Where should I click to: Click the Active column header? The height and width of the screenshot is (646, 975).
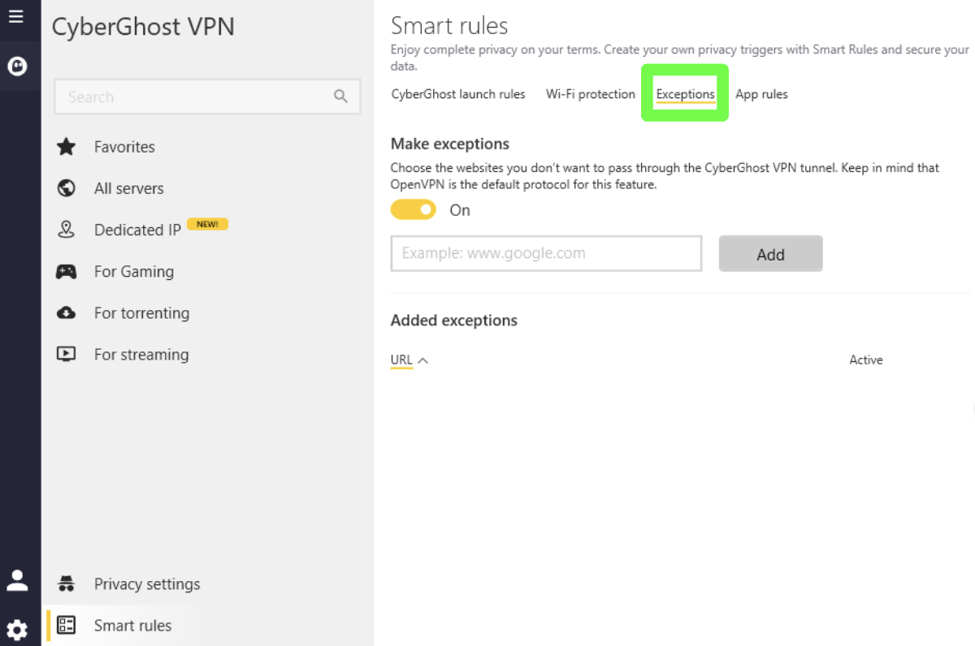866,360
